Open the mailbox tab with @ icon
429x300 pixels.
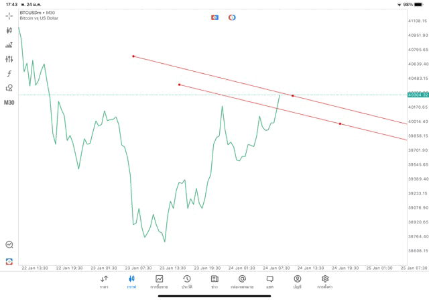[x=242, y=282]
